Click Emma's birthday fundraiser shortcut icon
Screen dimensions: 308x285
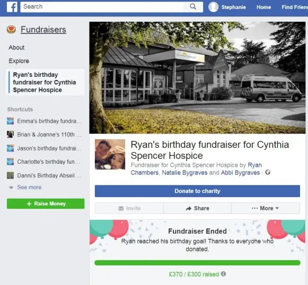11,121
